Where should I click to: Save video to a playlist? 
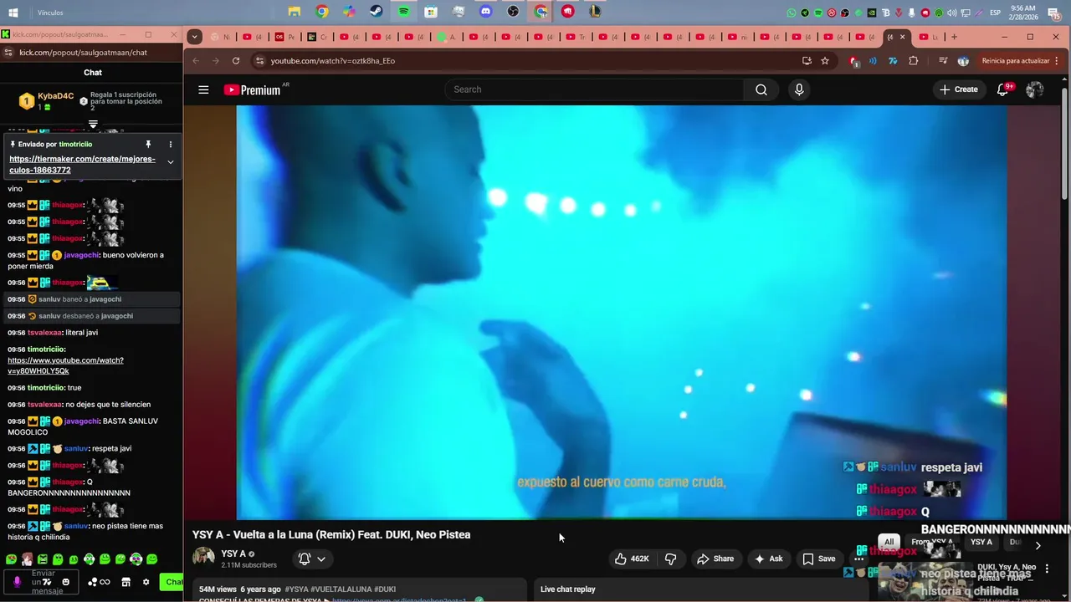click(818, 559)
